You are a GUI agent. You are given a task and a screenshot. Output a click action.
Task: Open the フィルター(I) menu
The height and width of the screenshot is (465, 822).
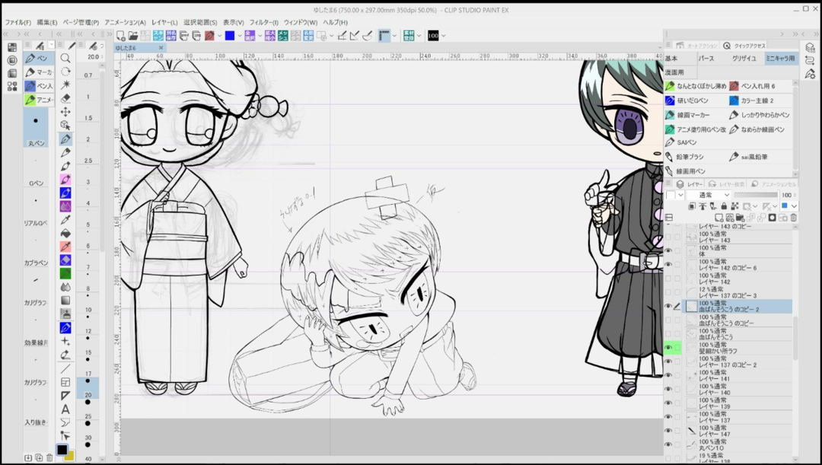click(x=263, y=22)
